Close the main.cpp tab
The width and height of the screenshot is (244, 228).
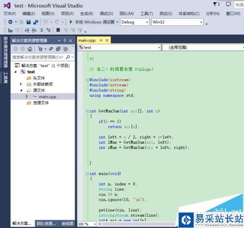[x=107, y=40]
